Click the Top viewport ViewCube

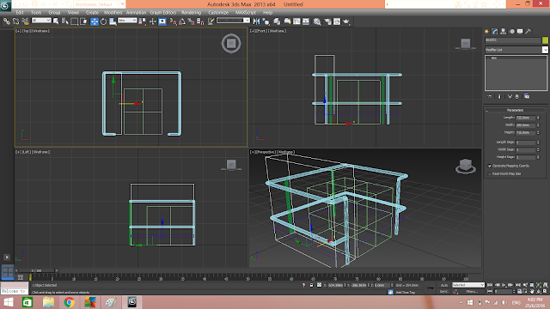231,44
